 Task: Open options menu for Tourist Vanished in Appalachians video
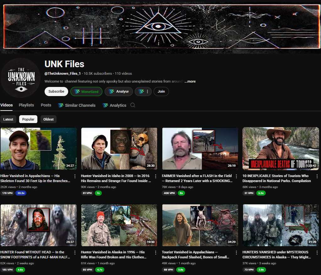tap(237, 253)
